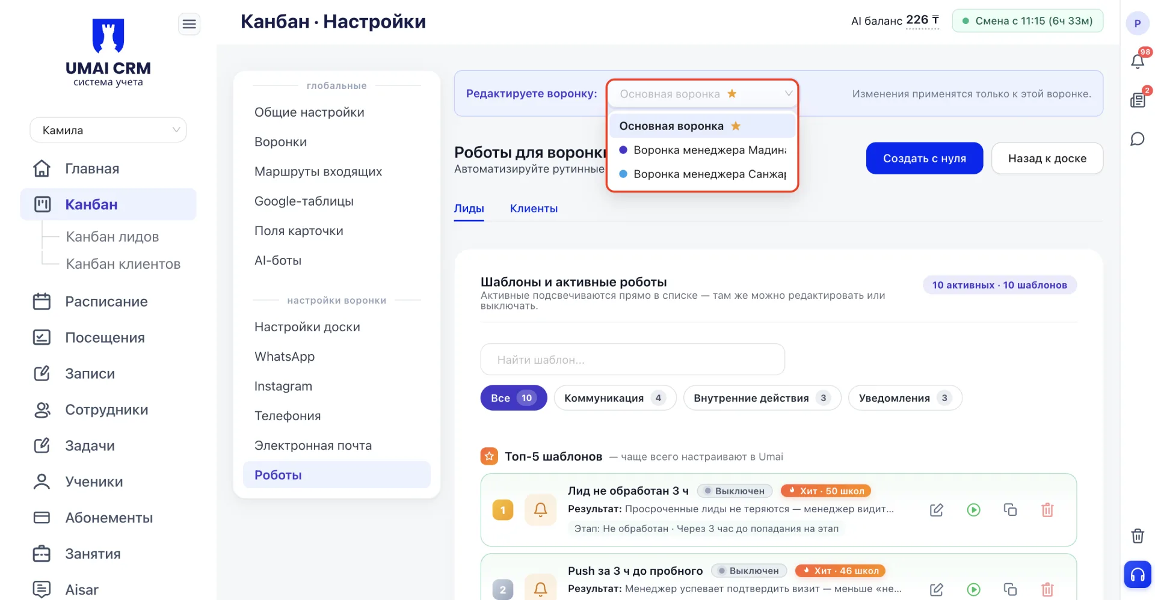Toggle 'Выключен' status of 'Push за 3 ч до пробного'

pyautogui.click(x=749, y=571)
